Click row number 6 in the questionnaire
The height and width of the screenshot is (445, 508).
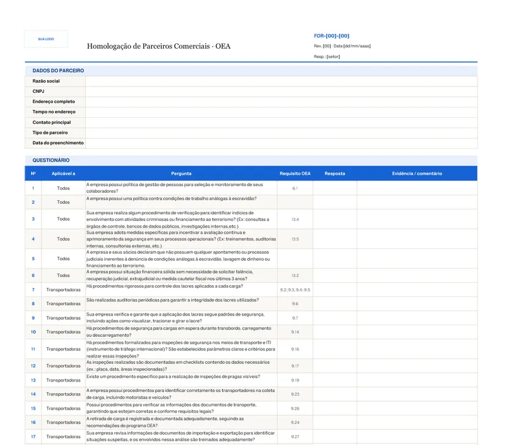click(x=33, y=275)
